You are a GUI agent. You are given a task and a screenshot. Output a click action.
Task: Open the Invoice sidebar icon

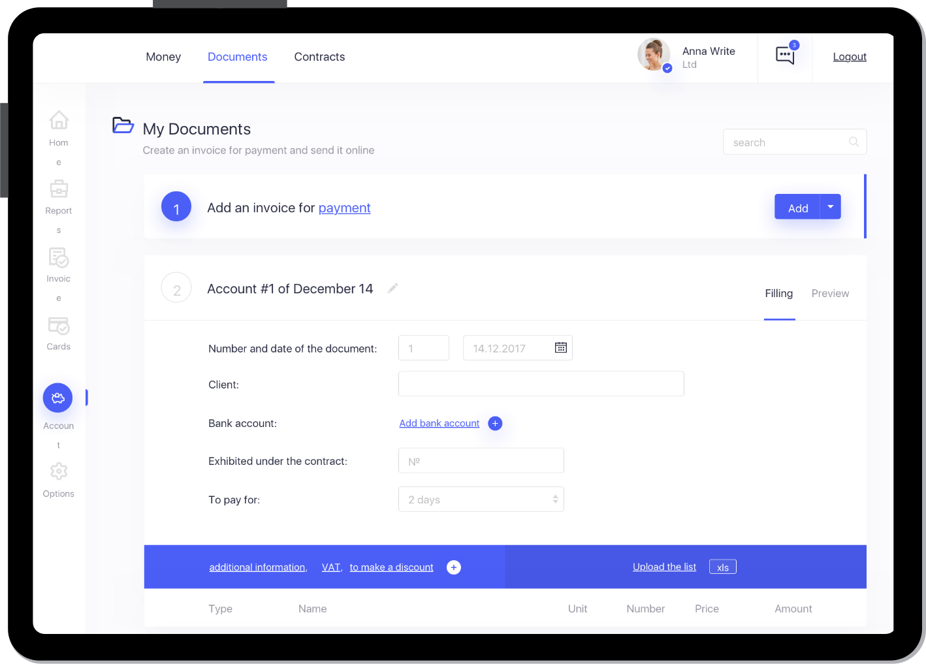59,257
